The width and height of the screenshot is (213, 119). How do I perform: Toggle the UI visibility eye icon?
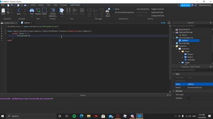(163, 23)
